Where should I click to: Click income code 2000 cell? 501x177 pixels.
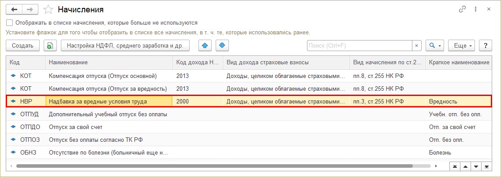pos(198,102)
